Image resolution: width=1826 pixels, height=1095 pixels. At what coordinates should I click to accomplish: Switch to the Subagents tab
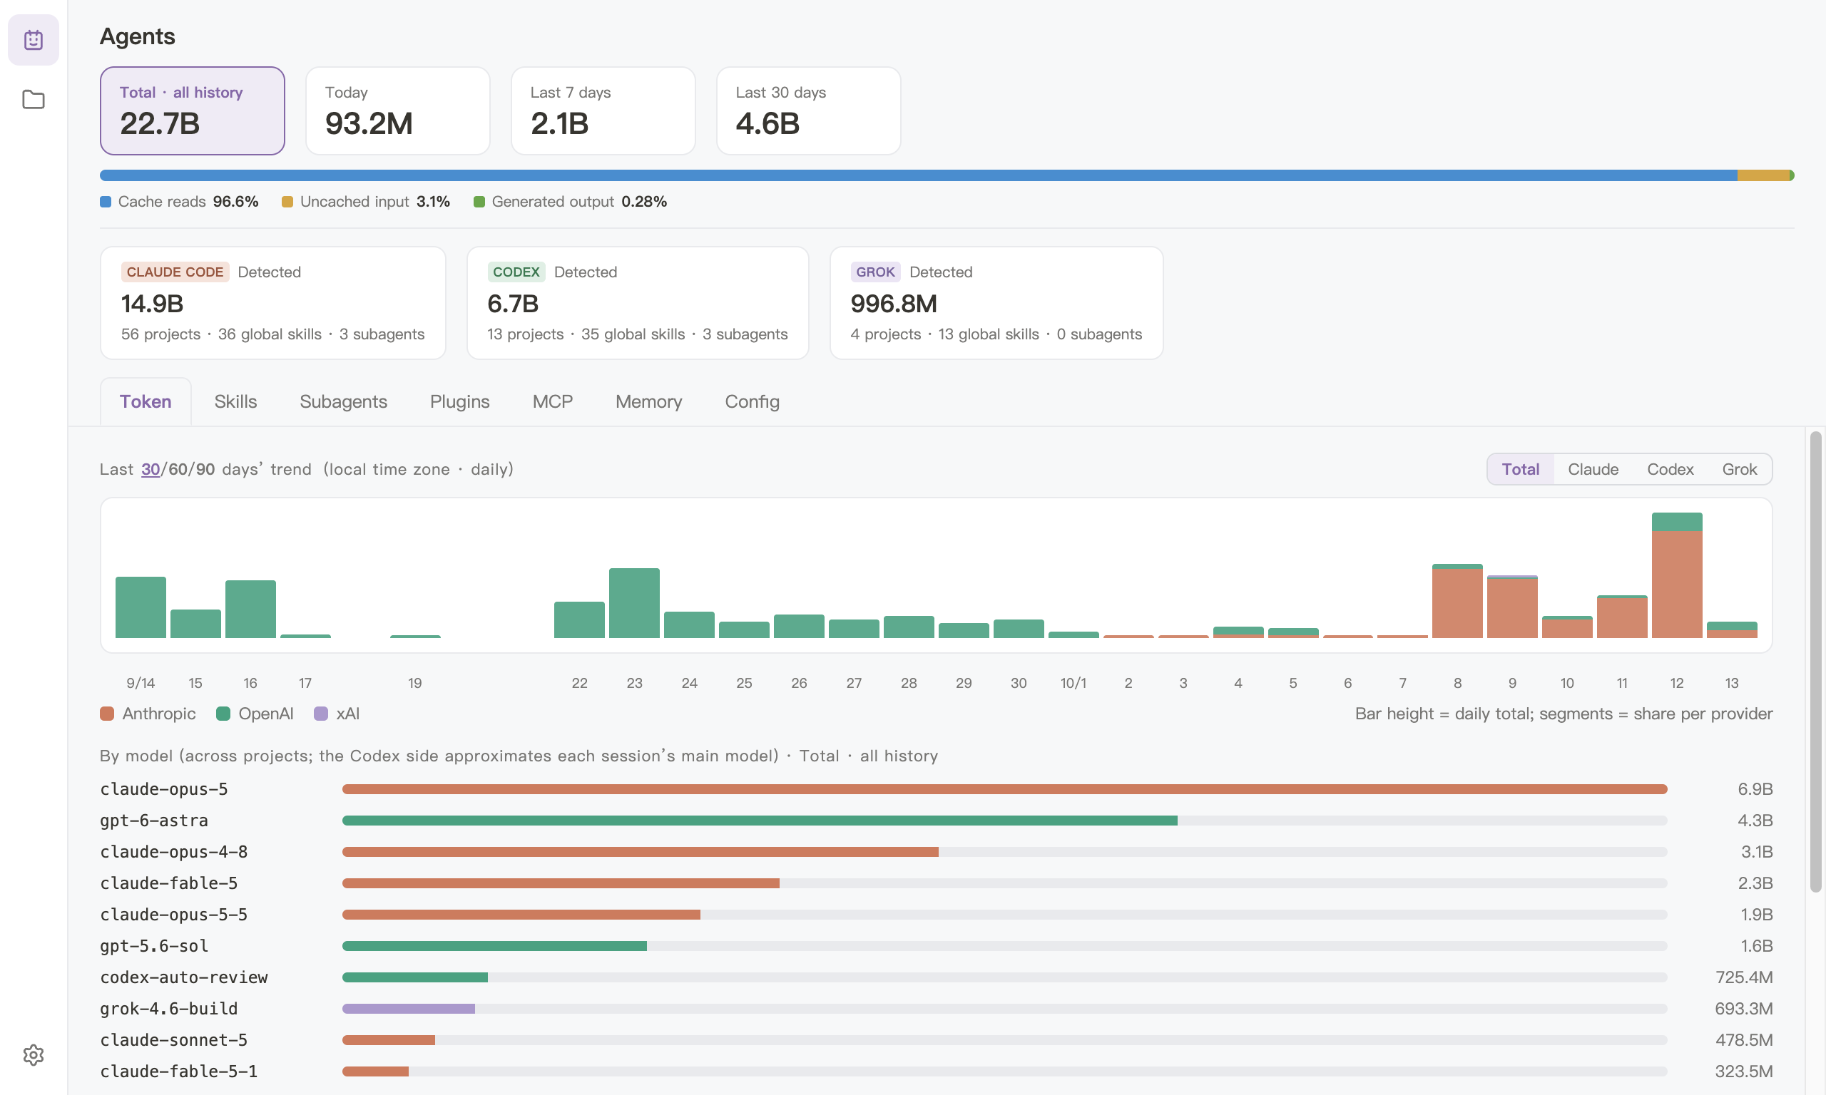tap(343, 401)
